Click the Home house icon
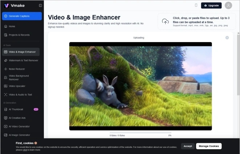 coord(6,26)
